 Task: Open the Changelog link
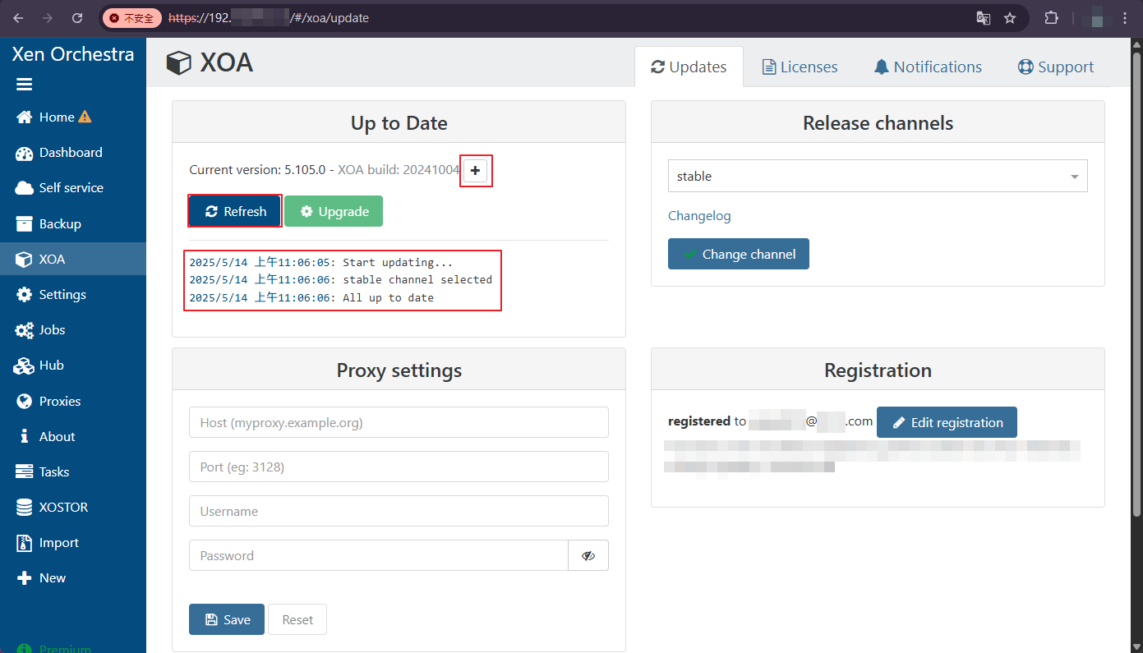coord(699,215)
